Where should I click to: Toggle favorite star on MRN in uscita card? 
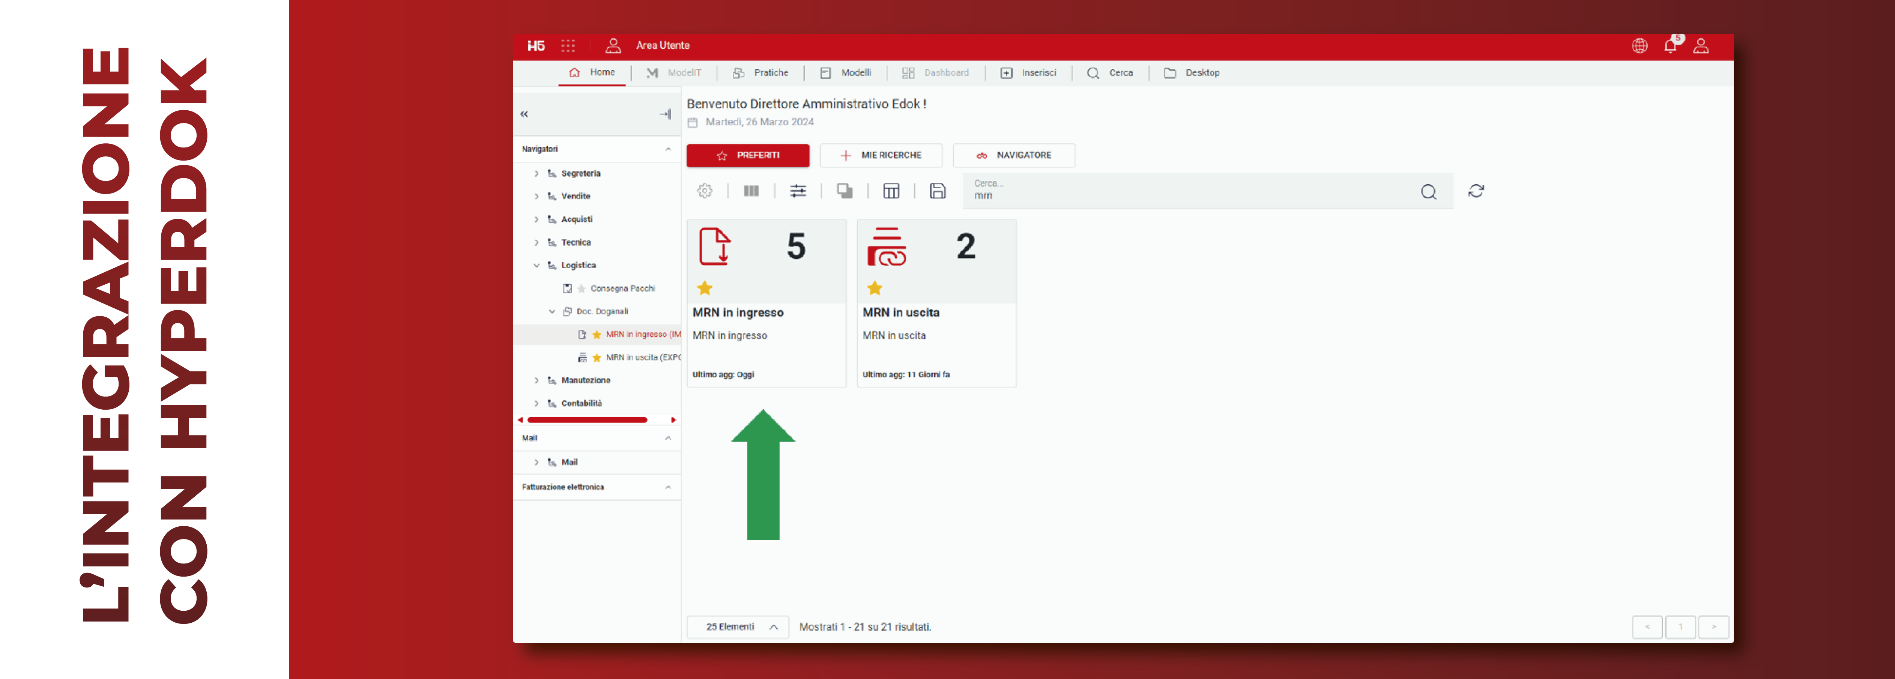[x=875, y=288]
